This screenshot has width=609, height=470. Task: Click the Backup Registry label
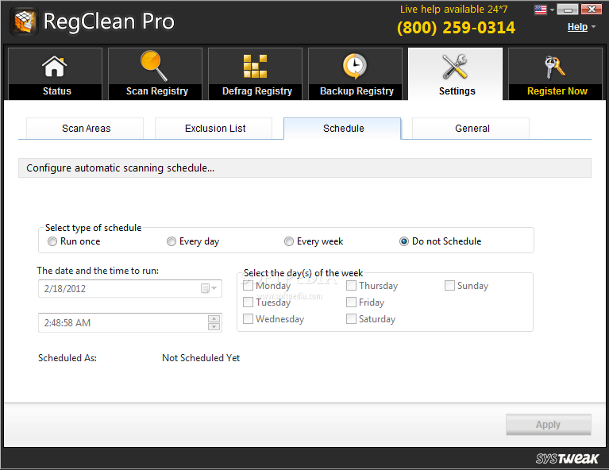357,91
